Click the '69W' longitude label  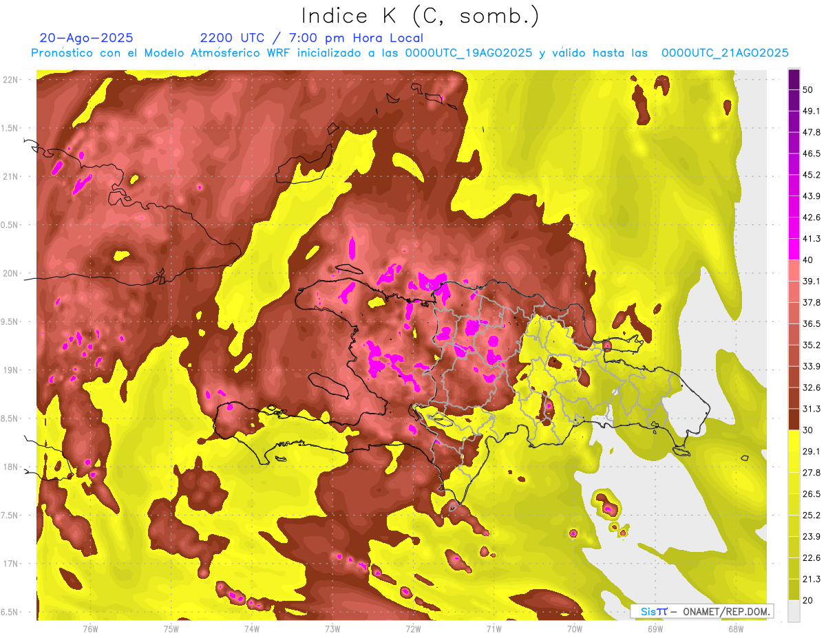point(655,628)
